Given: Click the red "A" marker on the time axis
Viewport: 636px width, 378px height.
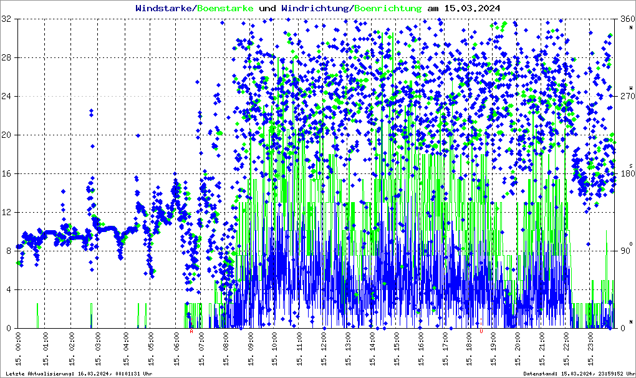Looking at the screenshot, I should [x=191, y=332].
